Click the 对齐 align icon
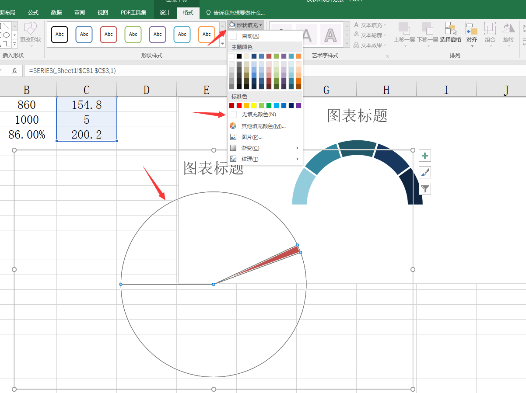Viewport: 526px width, 393px height. click(471, 29)
